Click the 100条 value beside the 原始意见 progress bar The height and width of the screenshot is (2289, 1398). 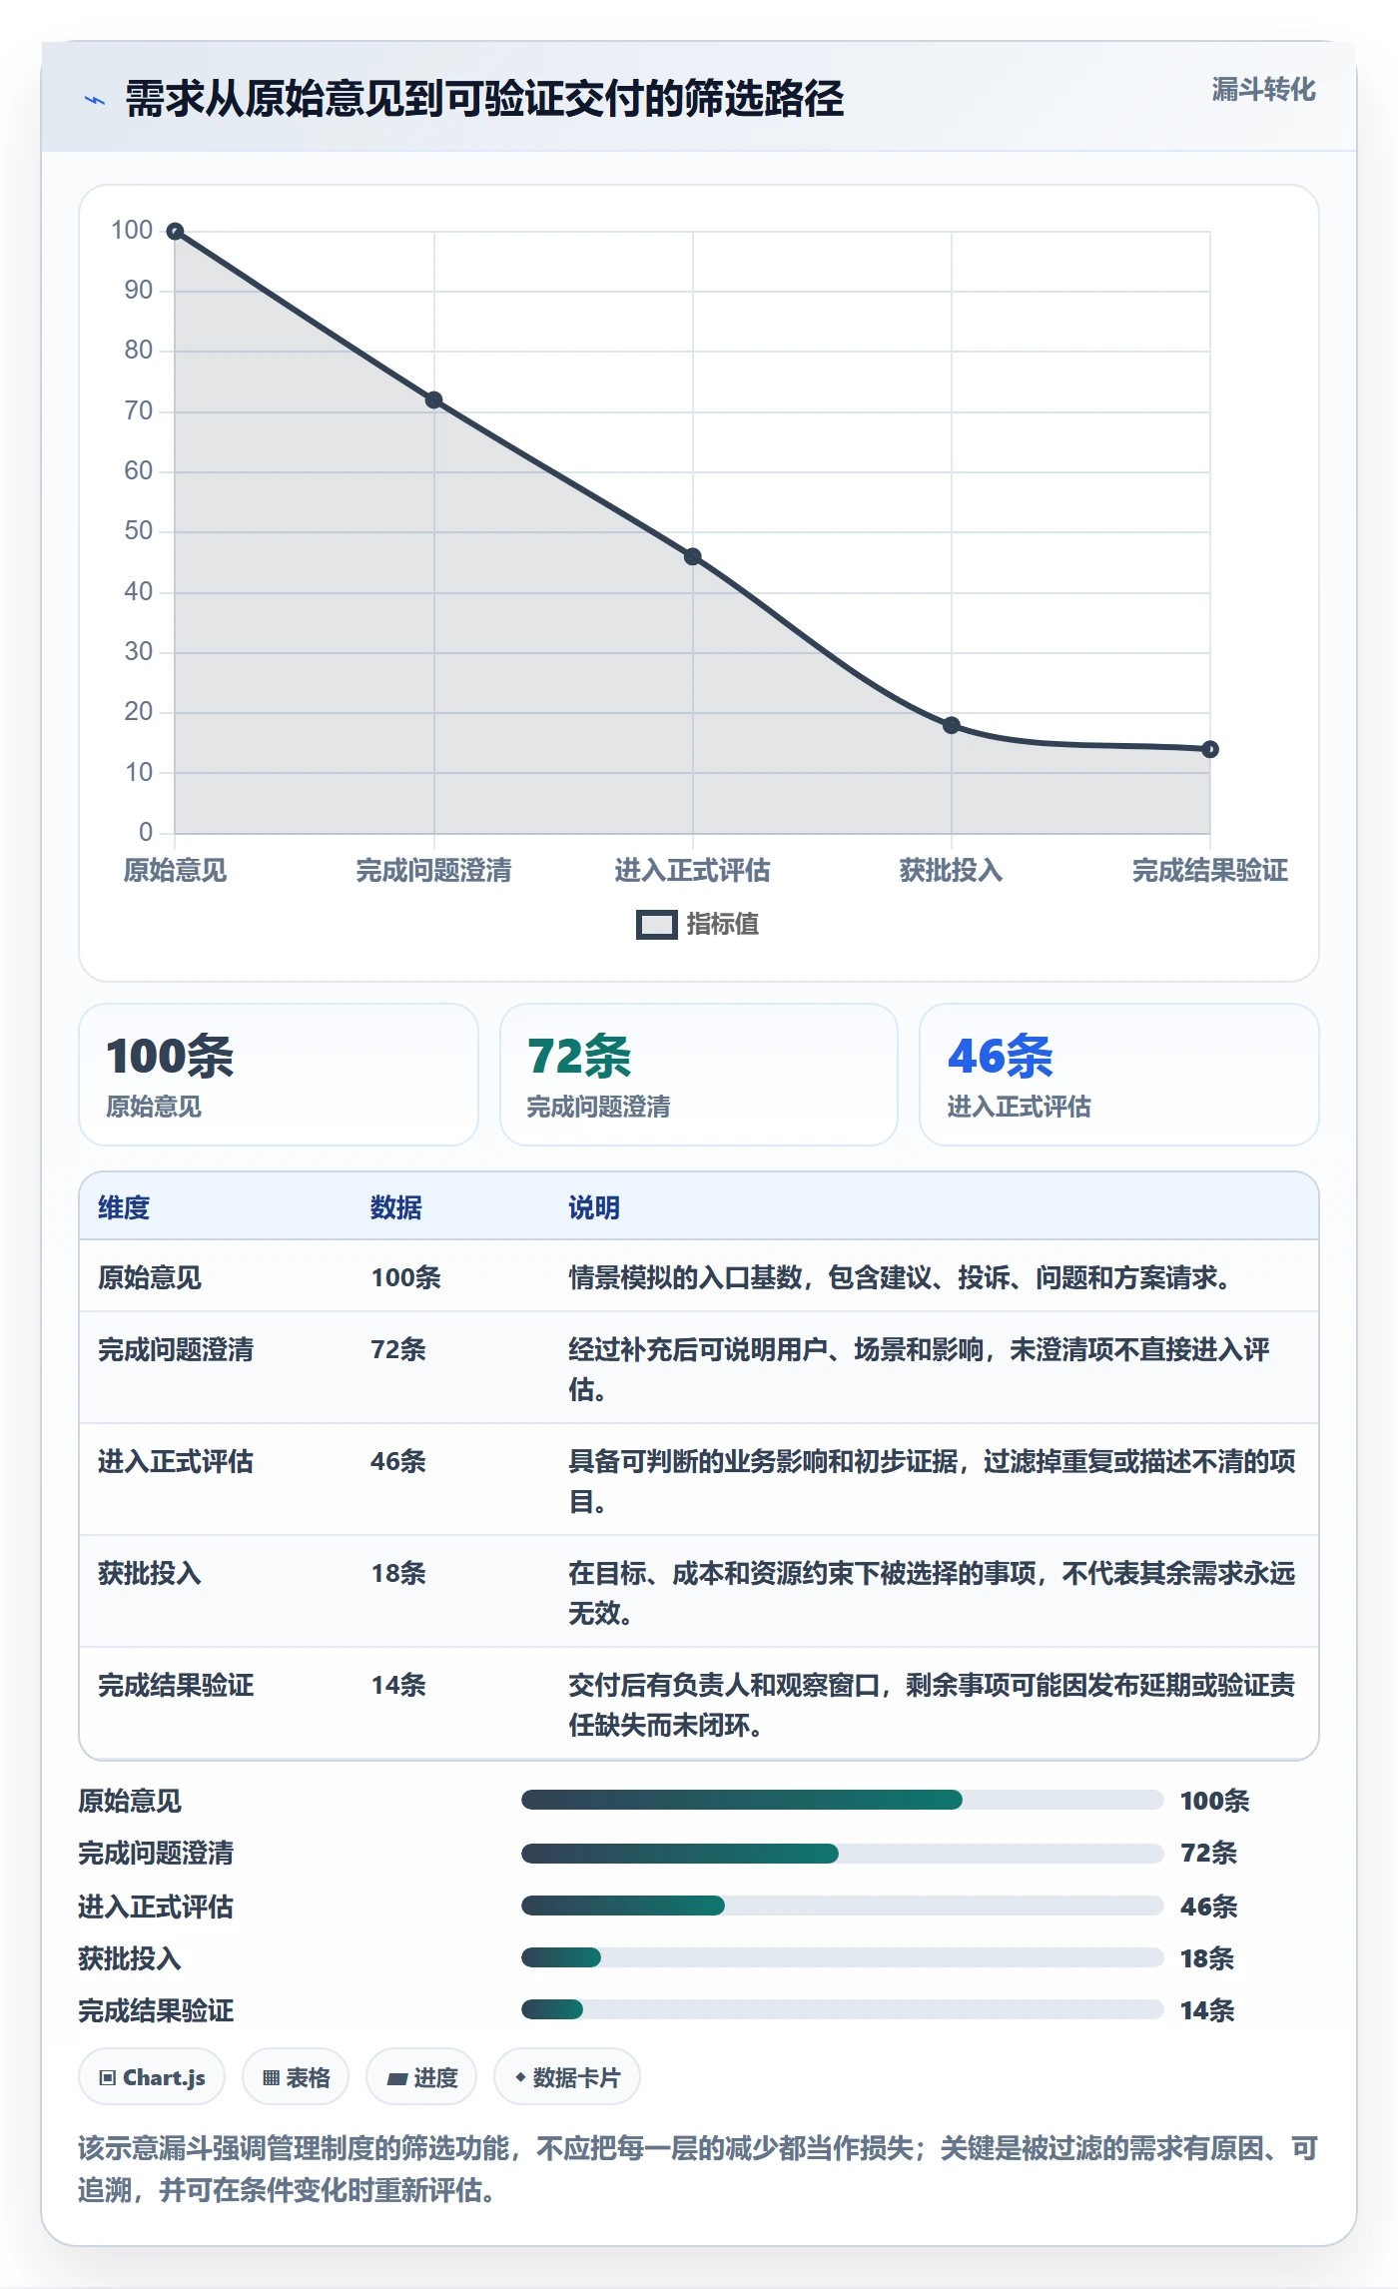coord(1214,1801)
